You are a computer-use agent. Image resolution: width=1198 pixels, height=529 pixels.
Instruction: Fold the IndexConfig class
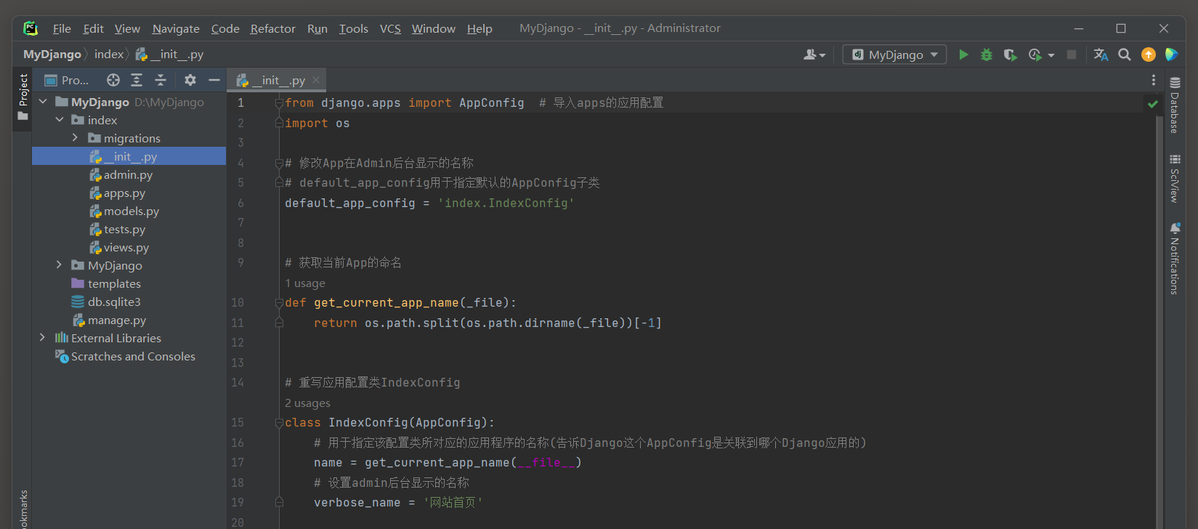click(279, 423)
